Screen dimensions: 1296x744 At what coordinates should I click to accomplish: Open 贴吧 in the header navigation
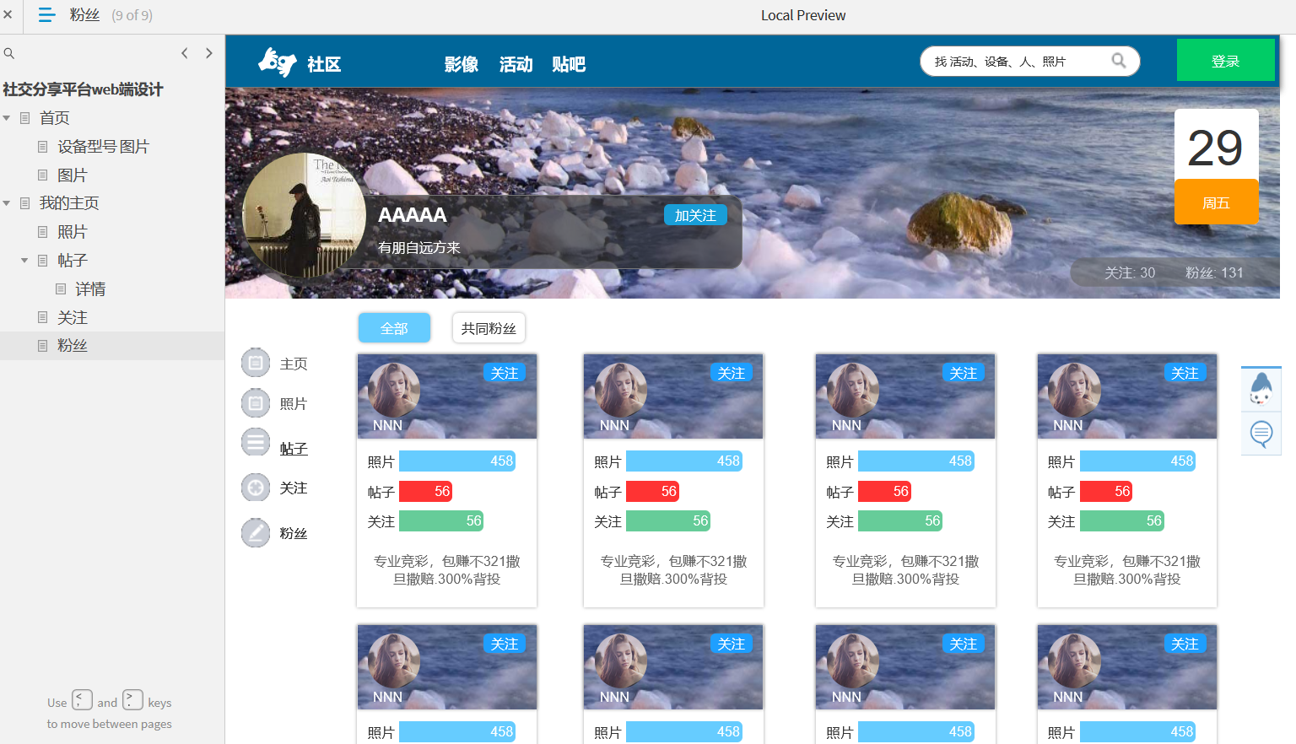click(x=569, y=64)
